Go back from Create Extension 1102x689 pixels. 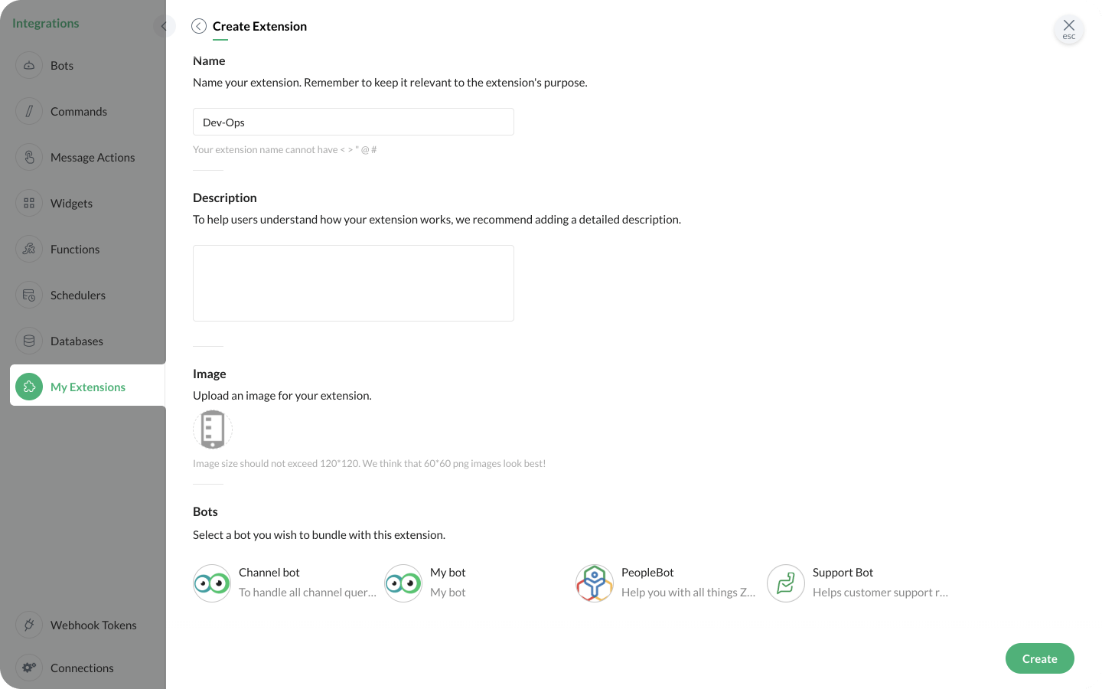[199, 27]
